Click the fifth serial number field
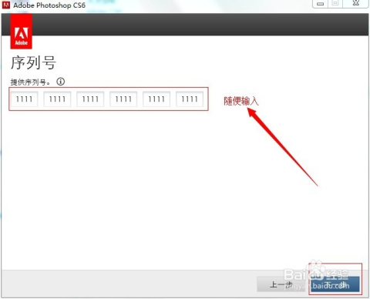Viewport: 370px width, 299px height. pos(156,99)
